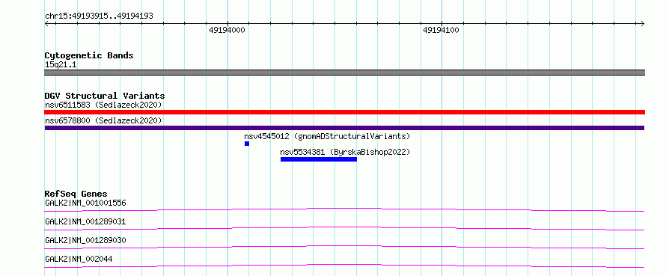Click the left arrow end of ruler
The image size is (666, 276).
[47, 23]
